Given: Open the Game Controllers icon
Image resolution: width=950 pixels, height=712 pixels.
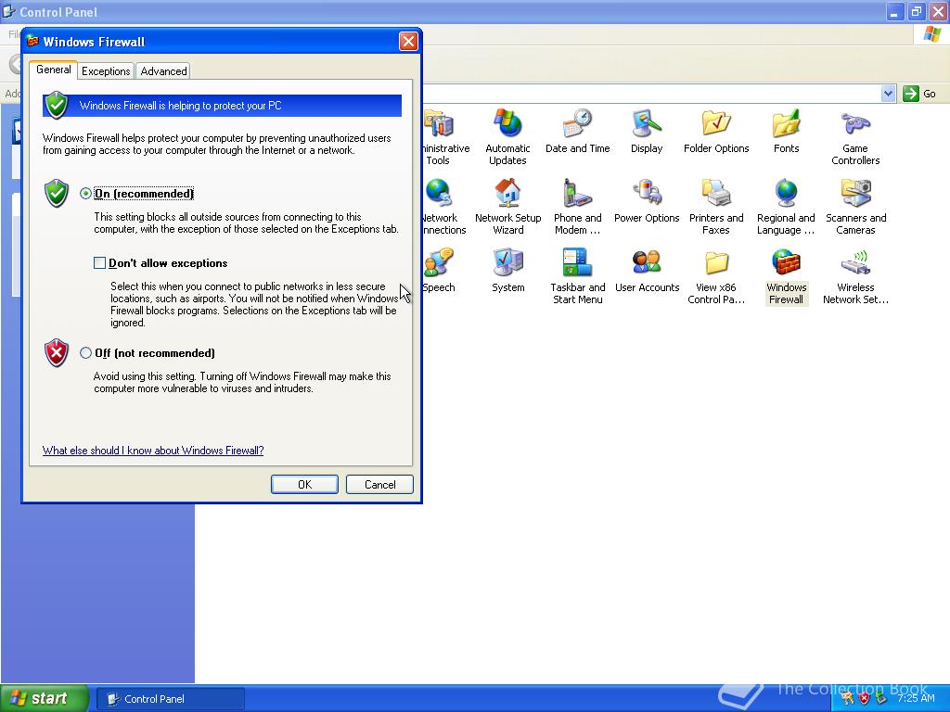Looking at the screenshot, I should (x=855, y=123).
